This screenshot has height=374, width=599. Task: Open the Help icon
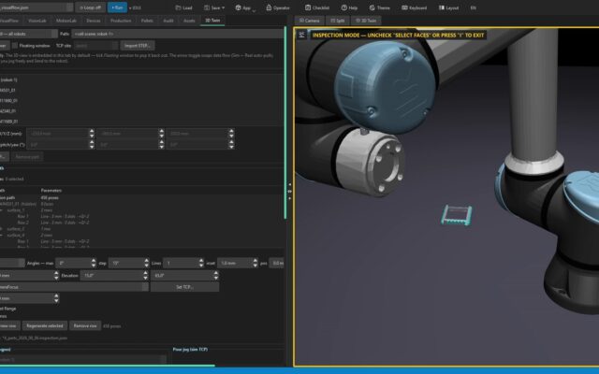[343, 7]
